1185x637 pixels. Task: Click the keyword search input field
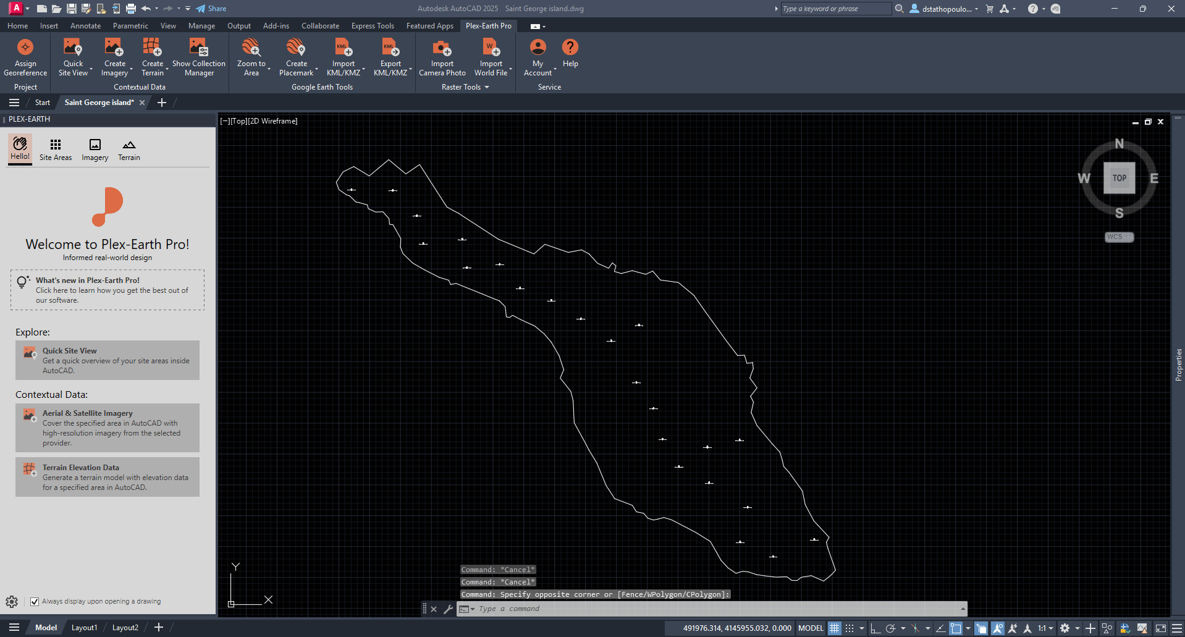835,9
